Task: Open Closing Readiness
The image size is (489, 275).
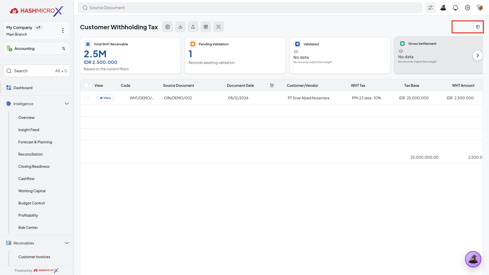Action: (34, 167)
